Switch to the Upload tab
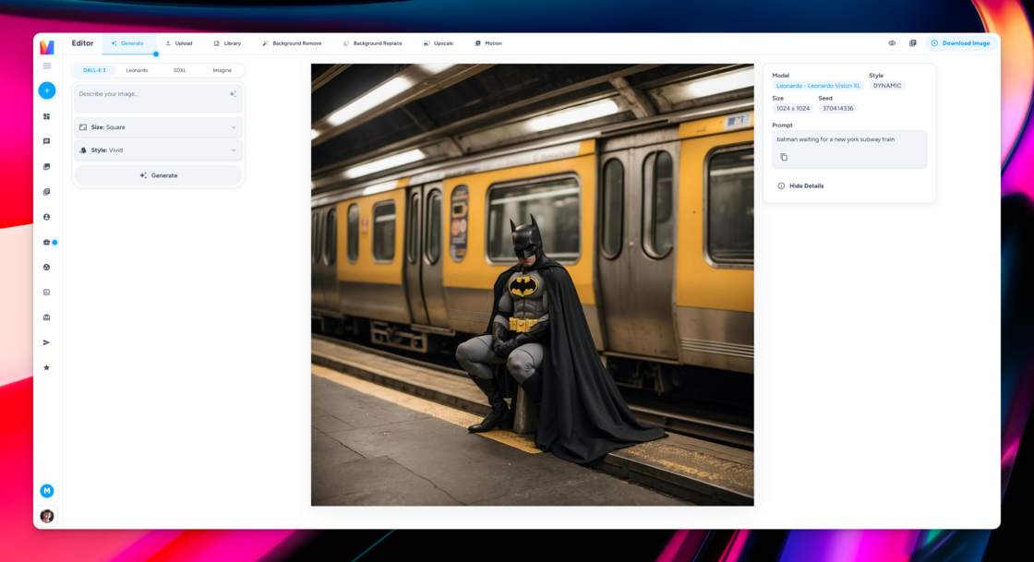 (x=179, y=43)
